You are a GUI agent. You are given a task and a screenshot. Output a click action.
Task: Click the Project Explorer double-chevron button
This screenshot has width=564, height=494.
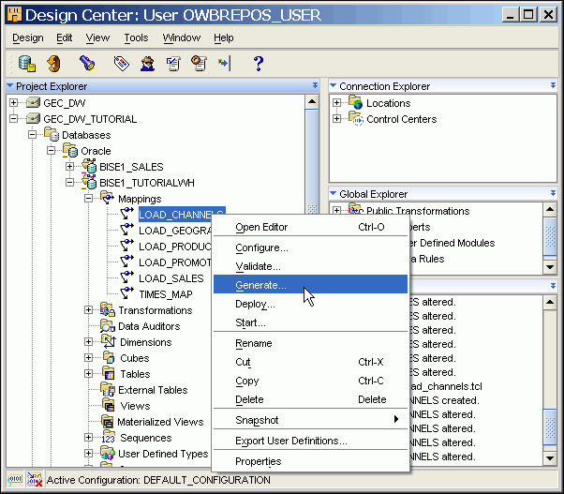(x=315, y=85)
